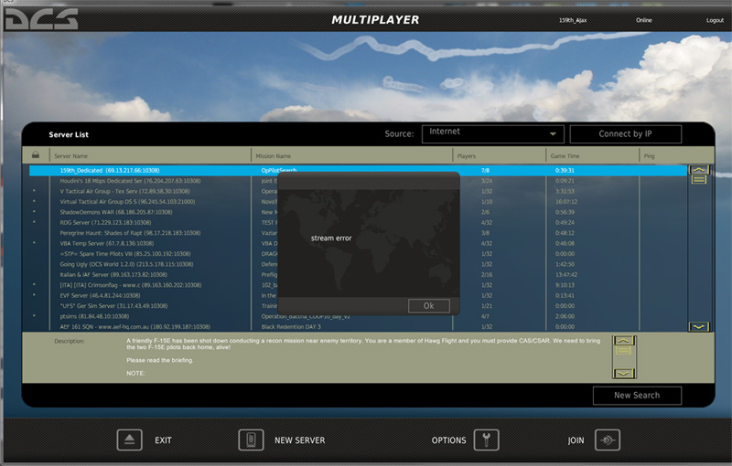Click Black Redemtion DAY 3 mission name

pyautogui.click(x=291, y=327)
